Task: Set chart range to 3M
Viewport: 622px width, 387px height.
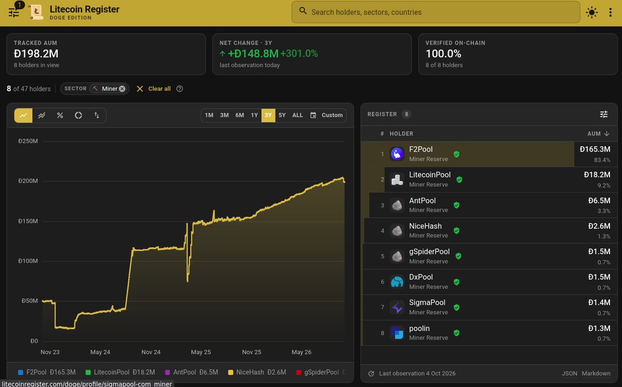Action: pos(225,115)
